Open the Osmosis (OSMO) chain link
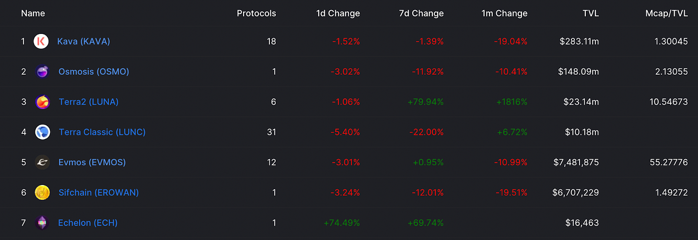The width and height of the screenshot is (698, 240). [93, 72]
